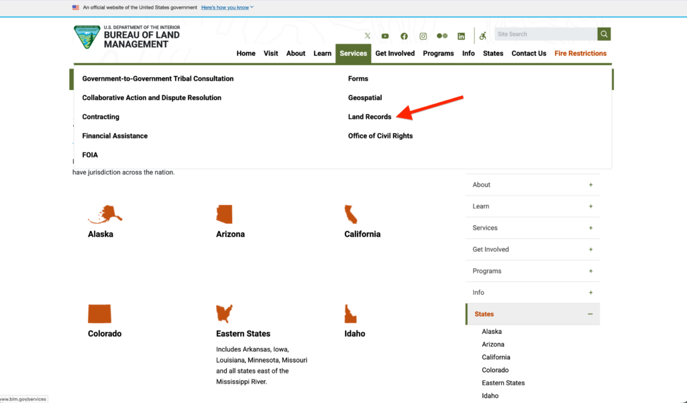This screenshot has height=403, width=687.
Task: Open the Eastern States heading link
Action: pos(243,333)
